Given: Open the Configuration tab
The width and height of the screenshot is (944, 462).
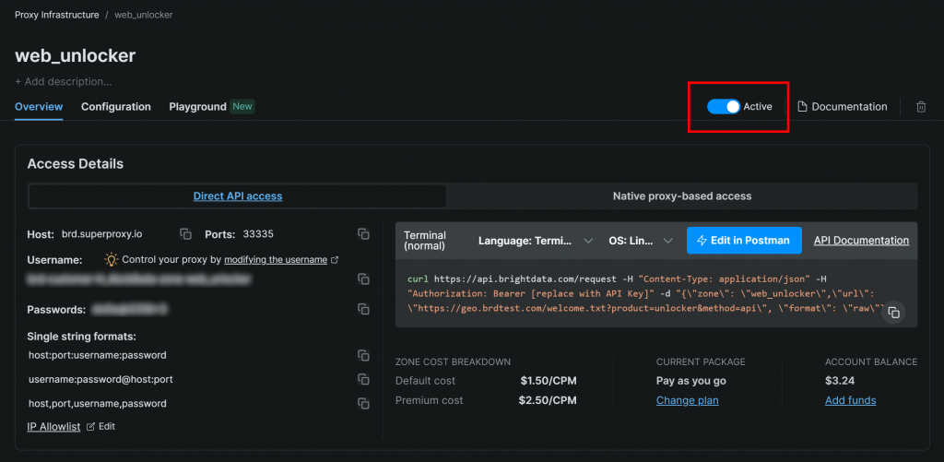Looking at the screenshot, I should pos(116,107).
